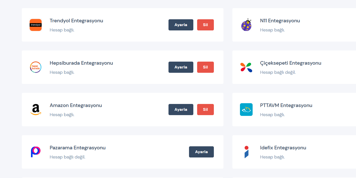Select the Trendyol Entegrasyonu title
Image resolution: width=356 pixels, height=178 pixels.
pyautogui.click(x=76, y=21)
